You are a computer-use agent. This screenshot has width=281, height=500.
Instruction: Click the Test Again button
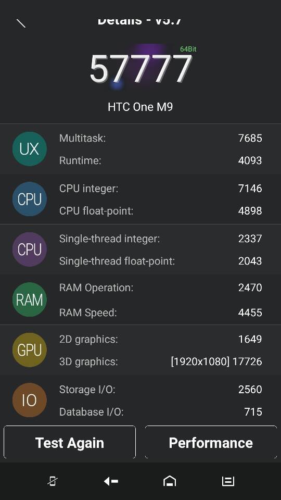(x=69, y=442)
